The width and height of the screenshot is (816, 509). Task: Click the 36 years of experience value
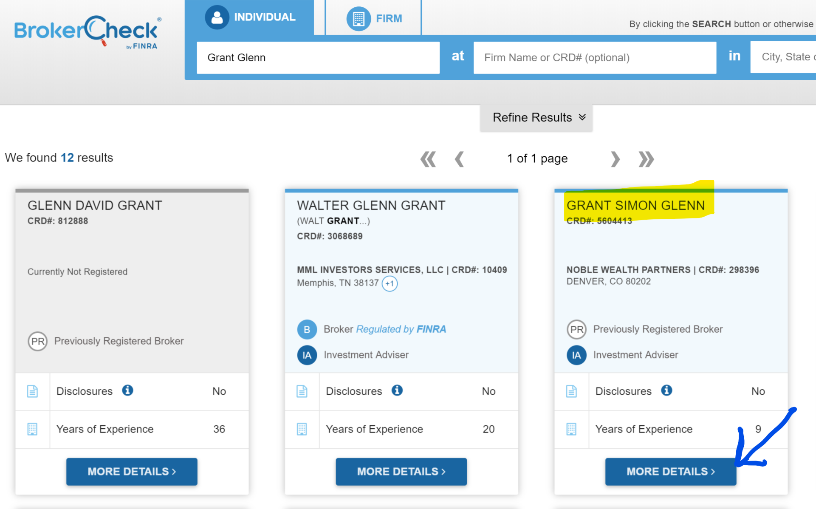(219, 429)
